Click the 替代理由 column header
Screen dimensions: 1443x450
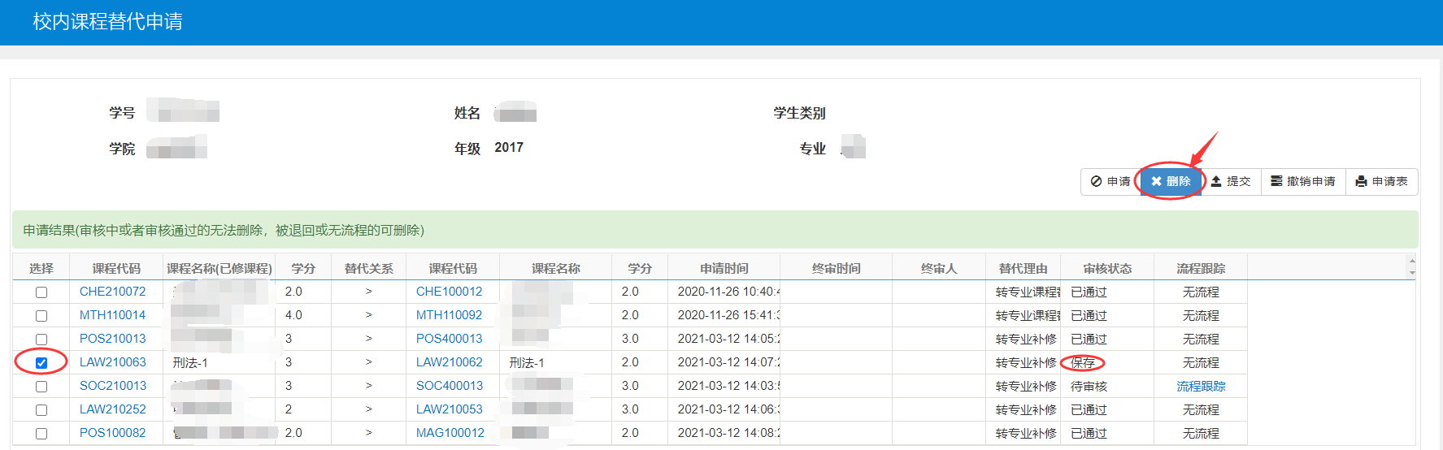[1023, 268]
